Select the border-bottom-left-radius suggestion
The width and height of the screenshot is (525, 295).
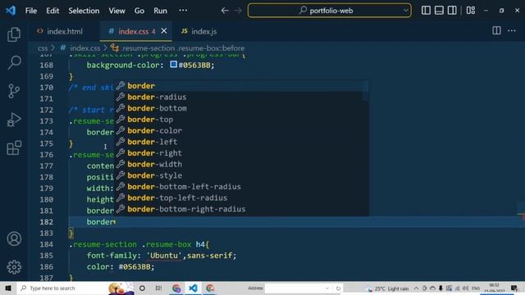242,187
